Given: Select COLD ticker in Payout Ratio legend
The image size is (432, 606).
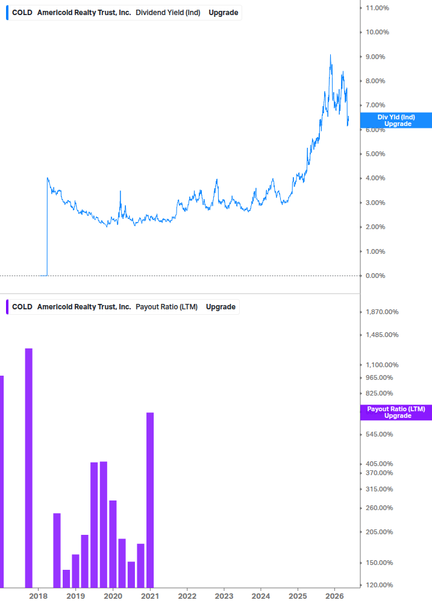Looking at the screenshot, I should (x=22, y=307).
